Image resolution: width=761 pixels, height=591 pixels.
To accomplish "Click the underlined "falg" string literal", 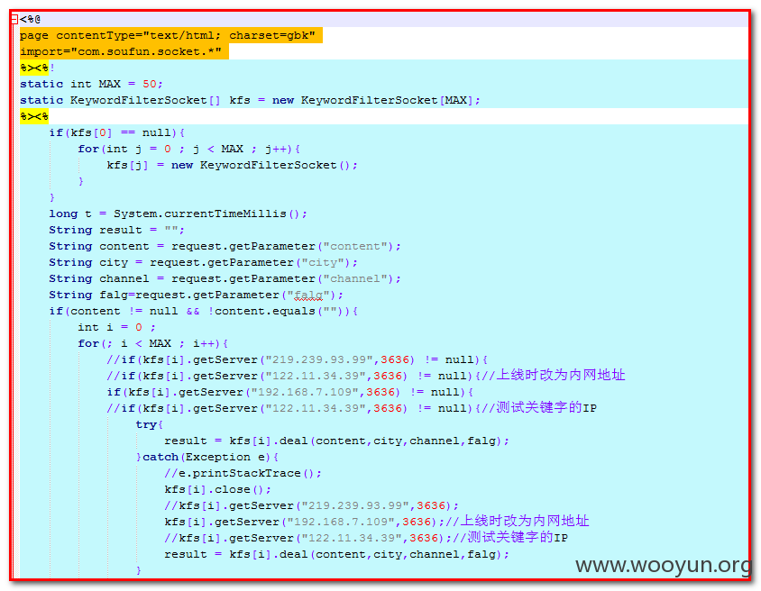I will [x=308, y=295].
